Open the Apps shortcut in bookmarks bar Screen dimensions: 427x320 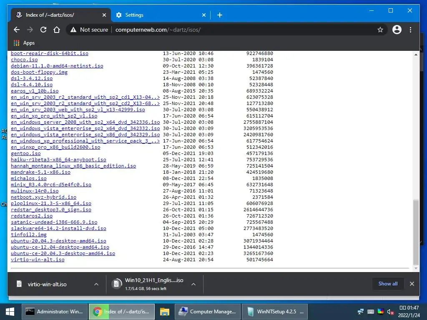click(24, 43)
